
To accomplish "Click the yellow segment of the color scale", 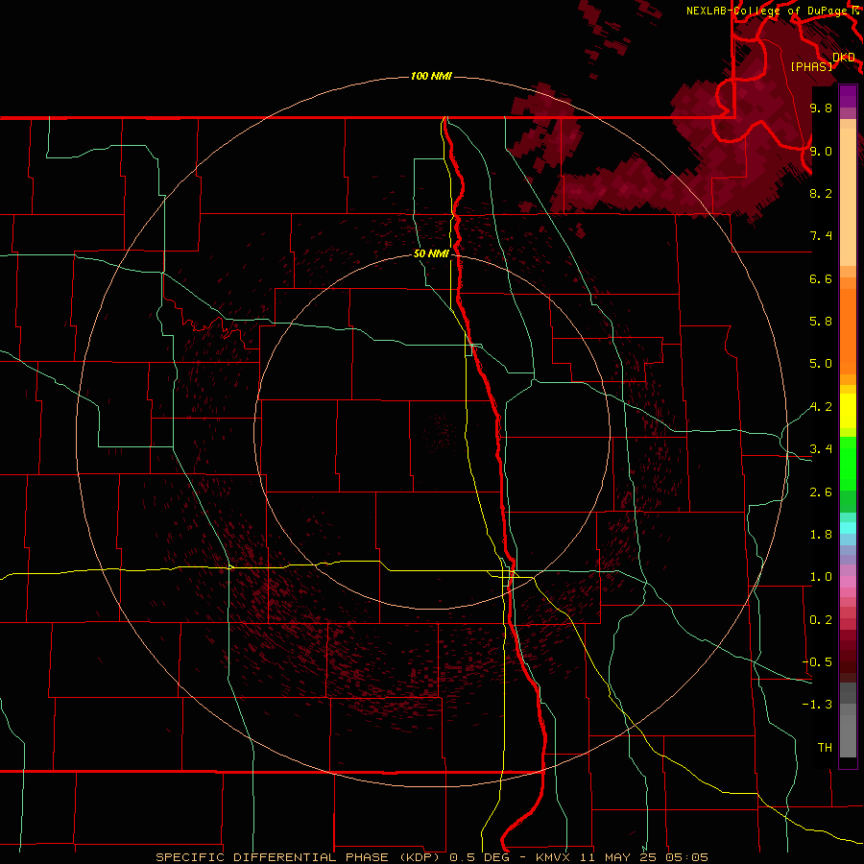I will coord(848,411).
